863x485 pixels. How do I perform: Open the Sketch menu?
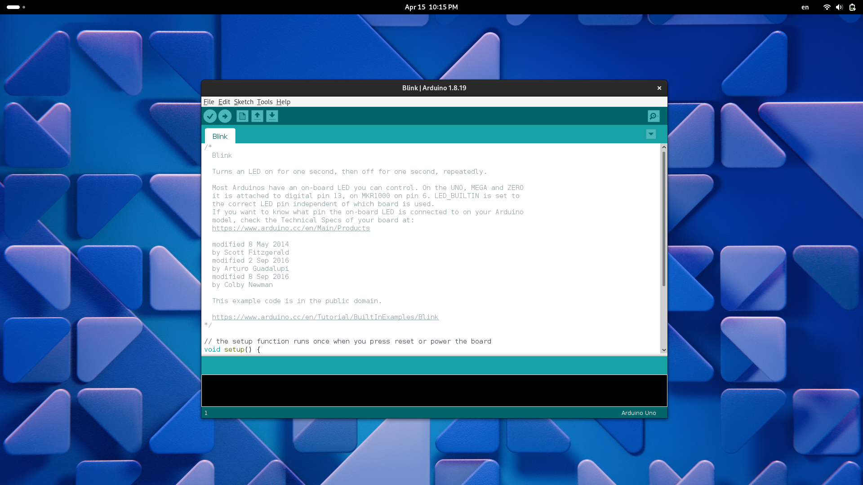[243, 101]
